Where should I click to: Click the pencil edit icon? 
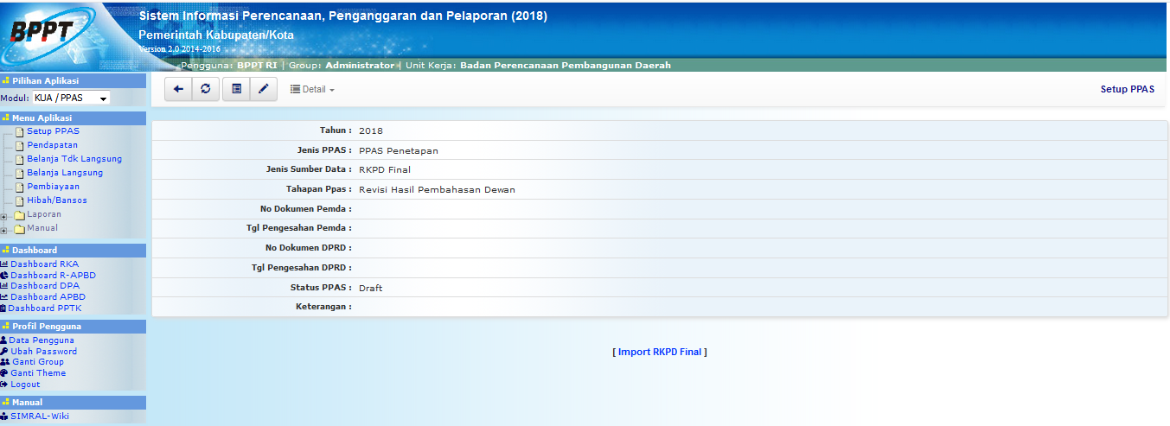[264, 89]
